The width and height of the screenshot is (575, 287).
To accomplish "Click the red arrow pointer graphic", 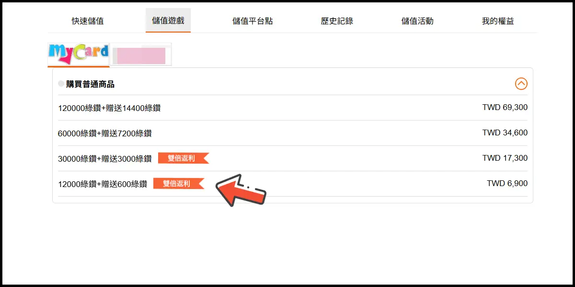I will pyautogui.click(x=241, y=190).
